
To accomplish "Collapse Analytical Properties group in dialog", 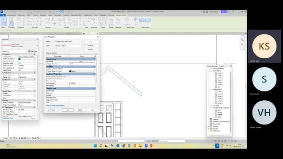I will (94, 74).
